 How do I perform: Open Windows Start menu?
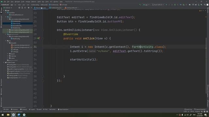point(3,115)
